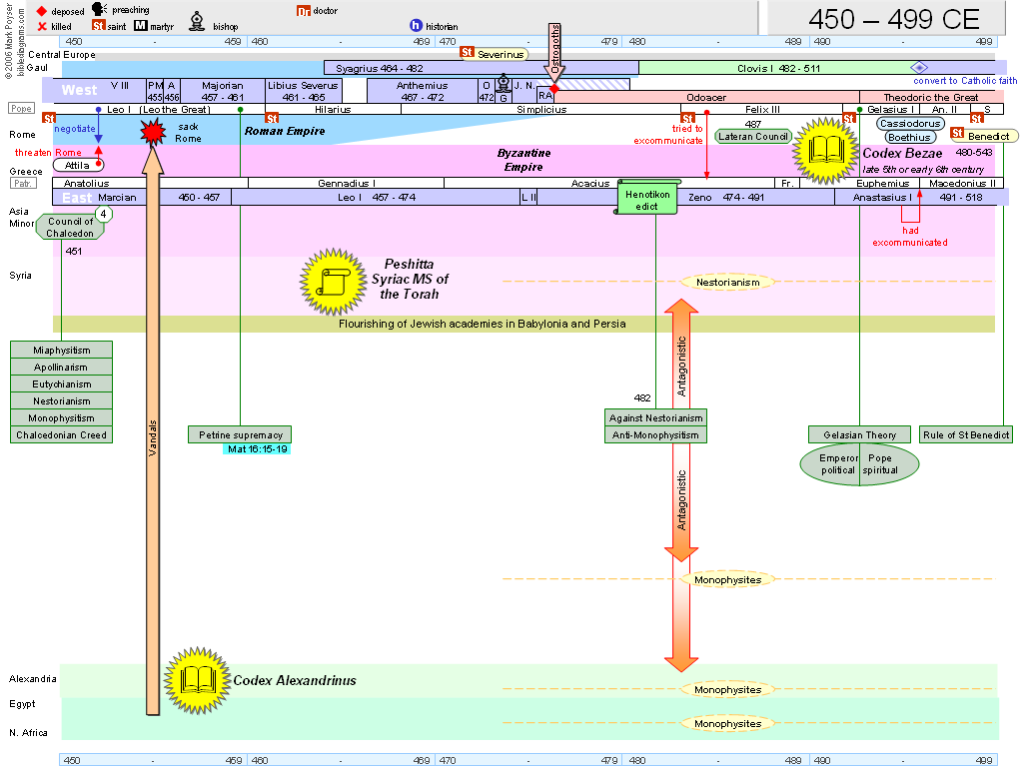1023x767 pixels.
Task: Click the Codex Alexandrinus book icon
Action: (x=197, y=680)
